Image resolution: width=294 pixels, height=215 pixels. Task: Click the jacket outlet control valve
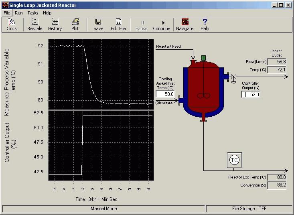(x=233, y=78)
